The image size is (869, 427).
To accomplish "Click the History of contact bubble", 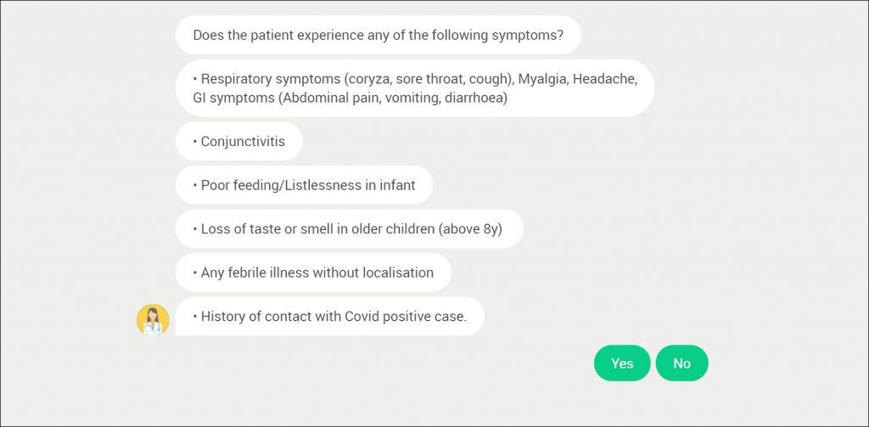I will coord(329,317).
